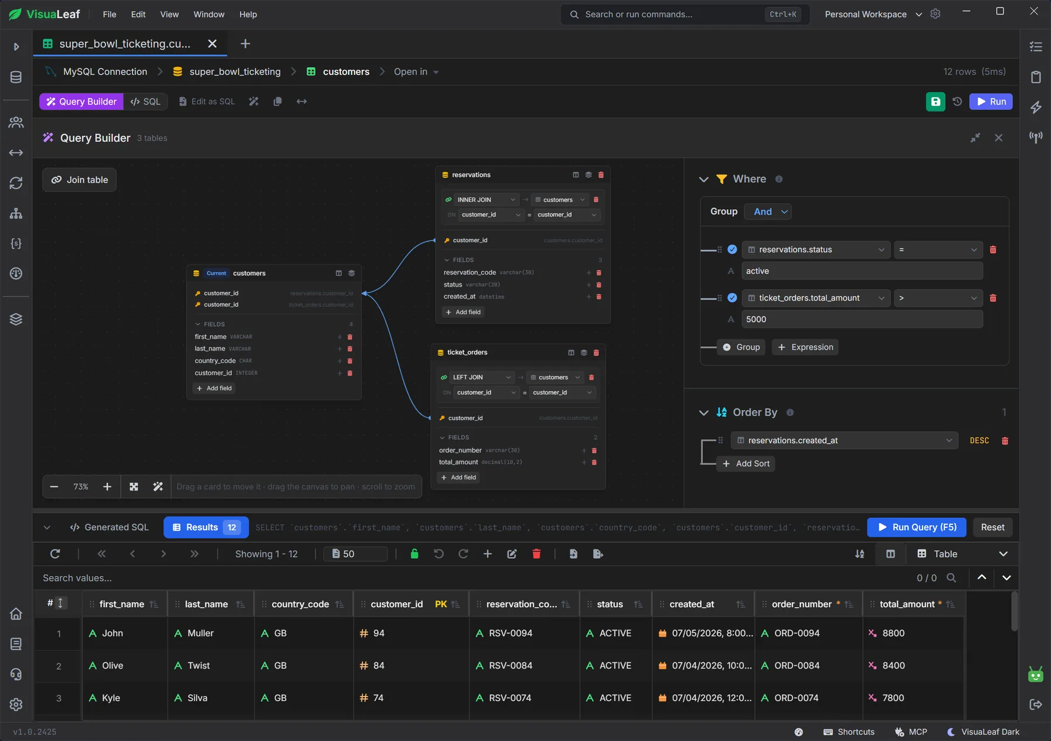Delete the reservations table card
The height and width of the screenshot is (741, 1051).
point(601,175)
